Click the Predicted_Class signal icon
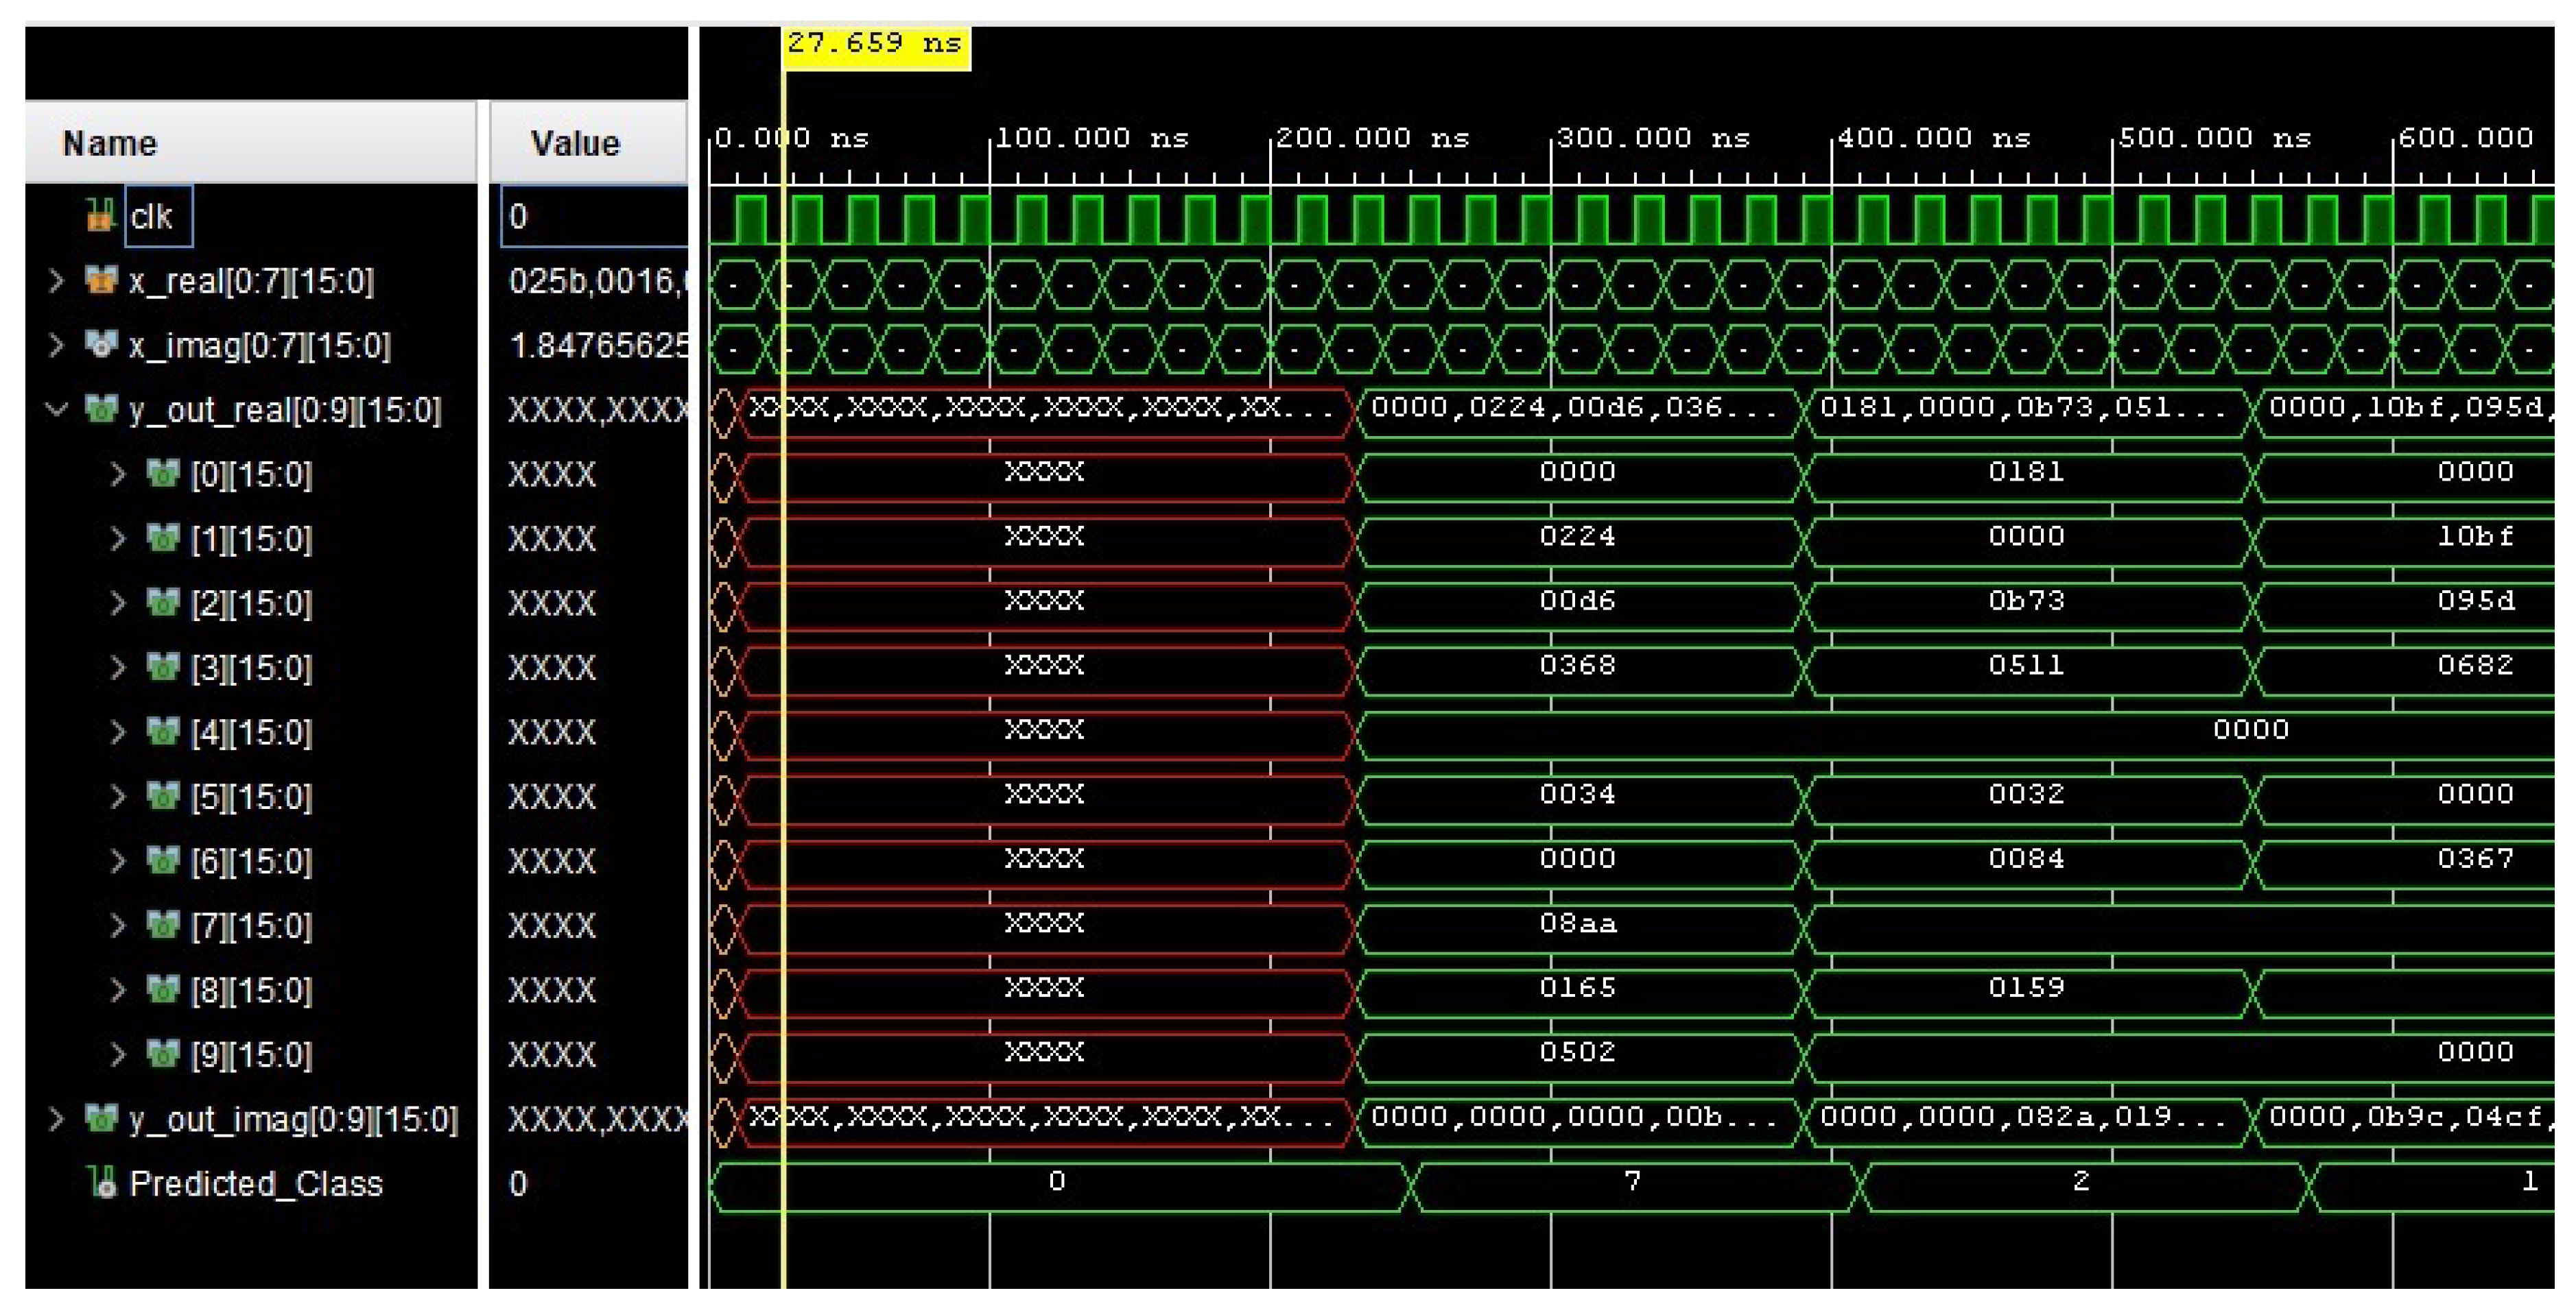The width and height of the screenshot is (2576, 1306). point(101,1182)
